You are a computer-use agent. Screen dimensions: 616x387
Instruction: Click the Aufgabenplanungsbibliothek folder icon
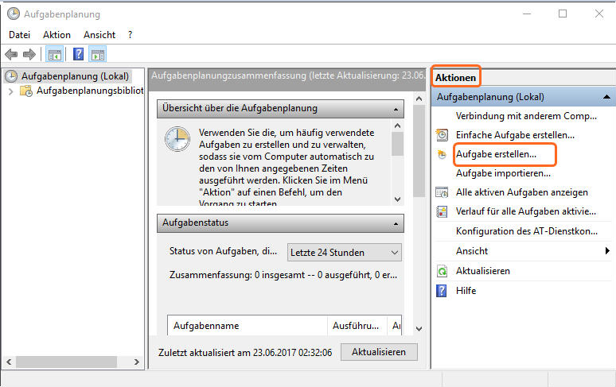point(26,91)
